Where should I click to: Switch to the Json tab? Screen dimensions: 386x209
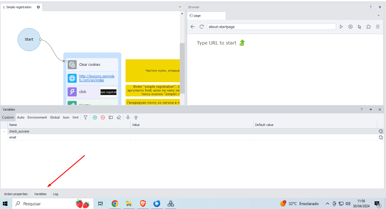66,117
